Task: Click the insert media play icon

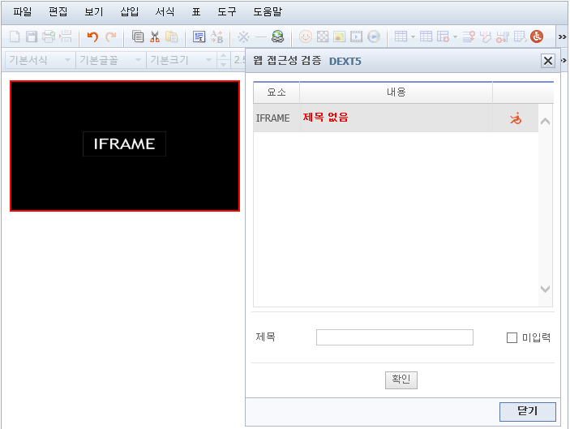Action: click(x=374, y=36)
